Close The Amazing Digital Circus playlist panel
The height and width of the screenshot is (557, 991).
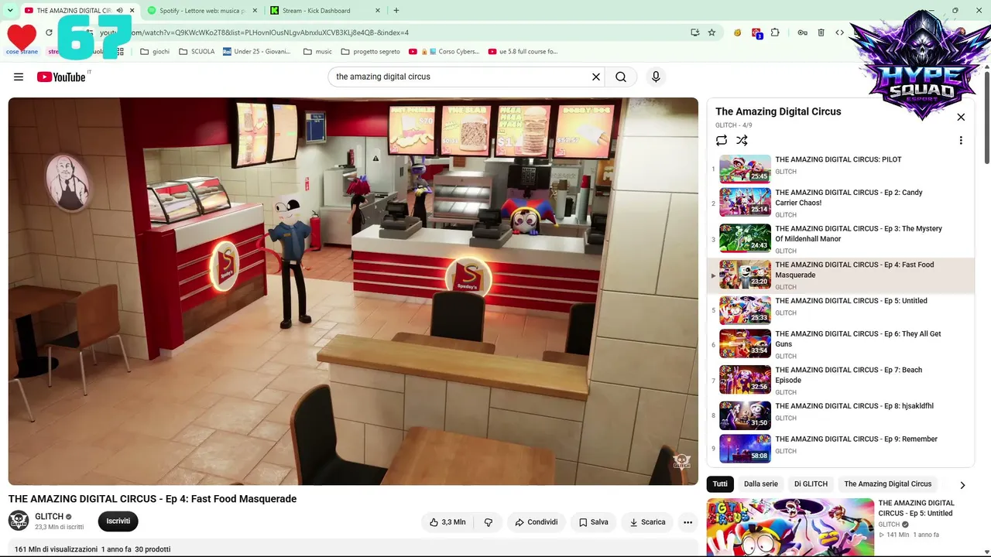(x=961, y=118)
